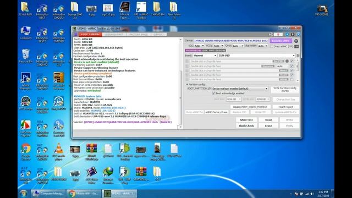Toggle the Boot acknowledge enabled checkbox
The width and height of the screenshot is (352, 198).
(x=213, y=93)
